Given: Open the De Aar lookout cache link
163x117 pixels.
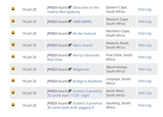Looking at the screenshot, I should click(84, 33).
